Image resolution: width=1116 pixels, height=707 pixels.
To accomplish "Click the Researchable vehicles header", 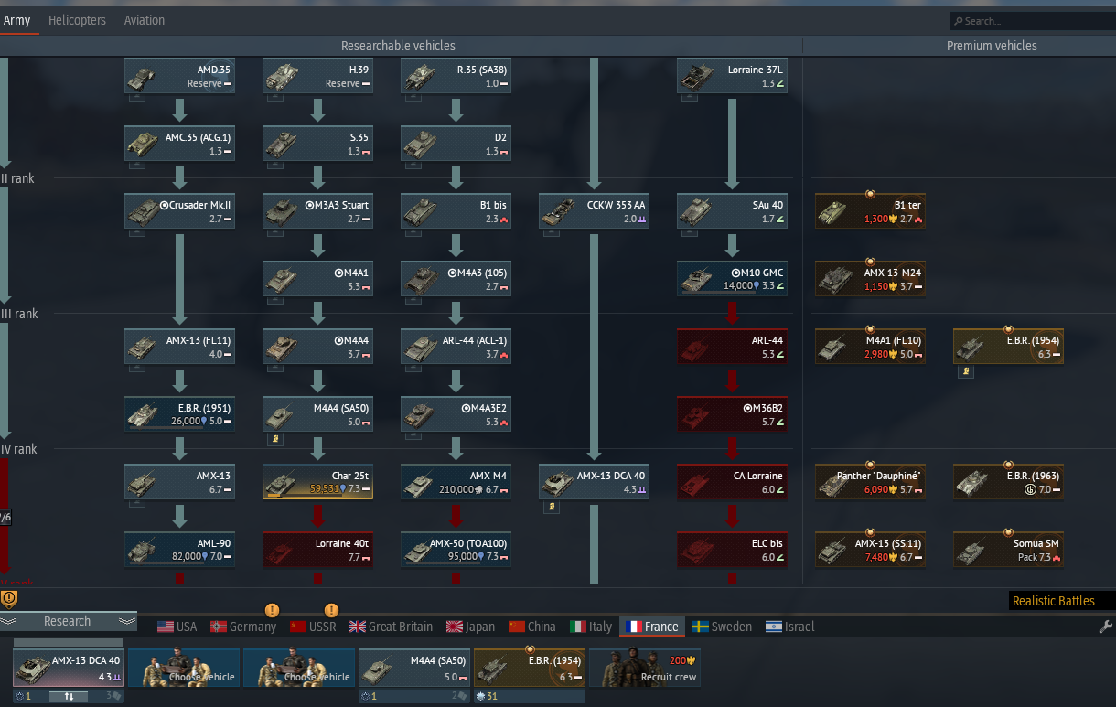I will [x=398, y=46].
